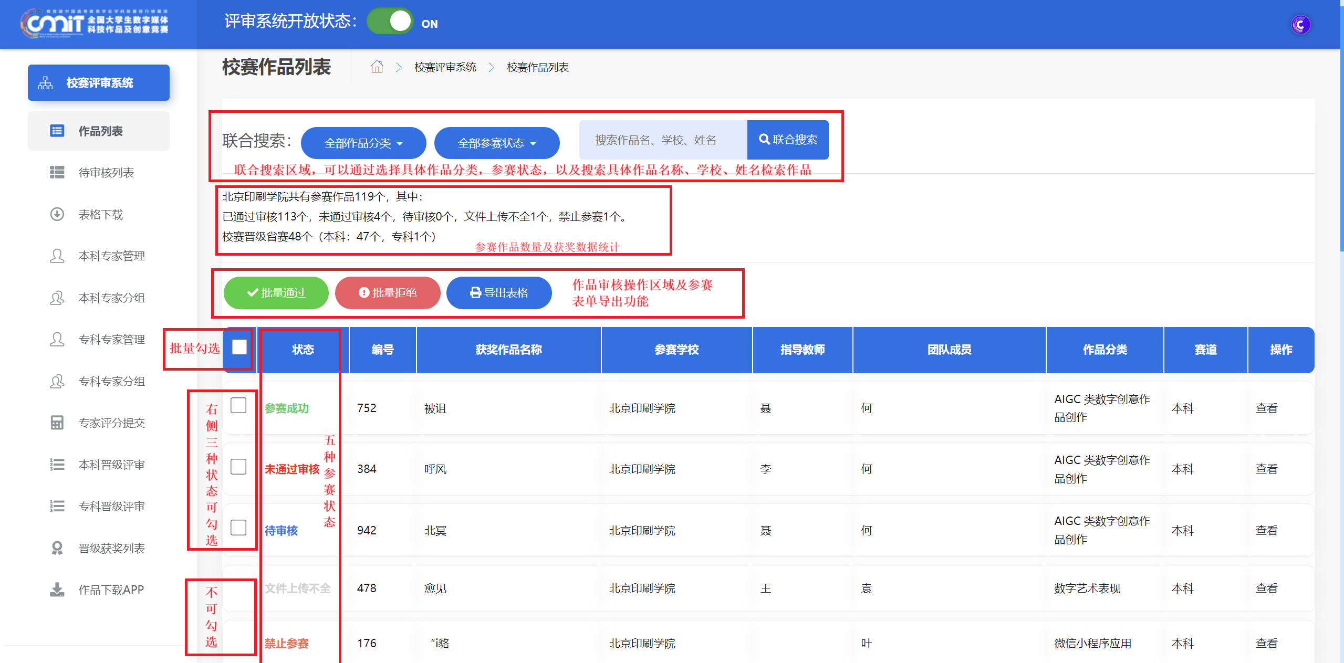
Task: Open the 全部作品分类 dropdown
Action: (363, 143)
